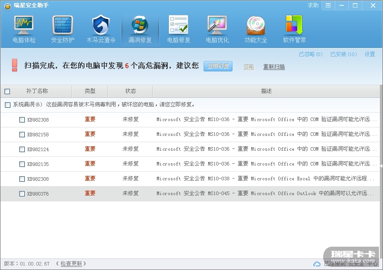The height and width of the screenshot is (270, 383).
Task: Click the 已连接到云安全中心 status text
Action: [x=351, y=264]
